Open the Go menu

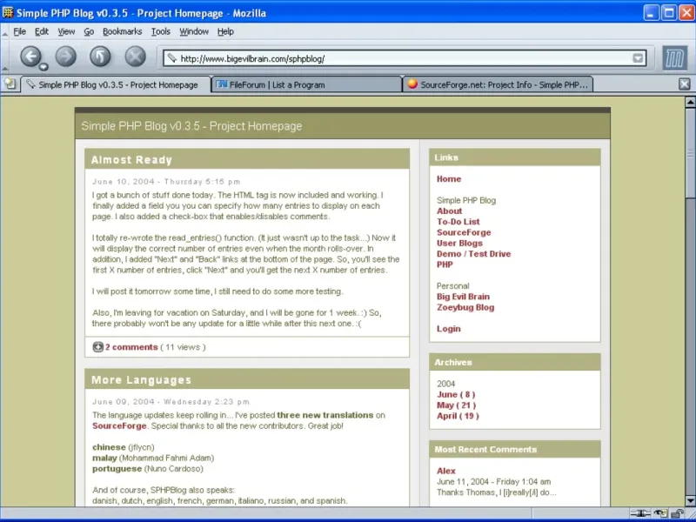(x=89, y=31)
